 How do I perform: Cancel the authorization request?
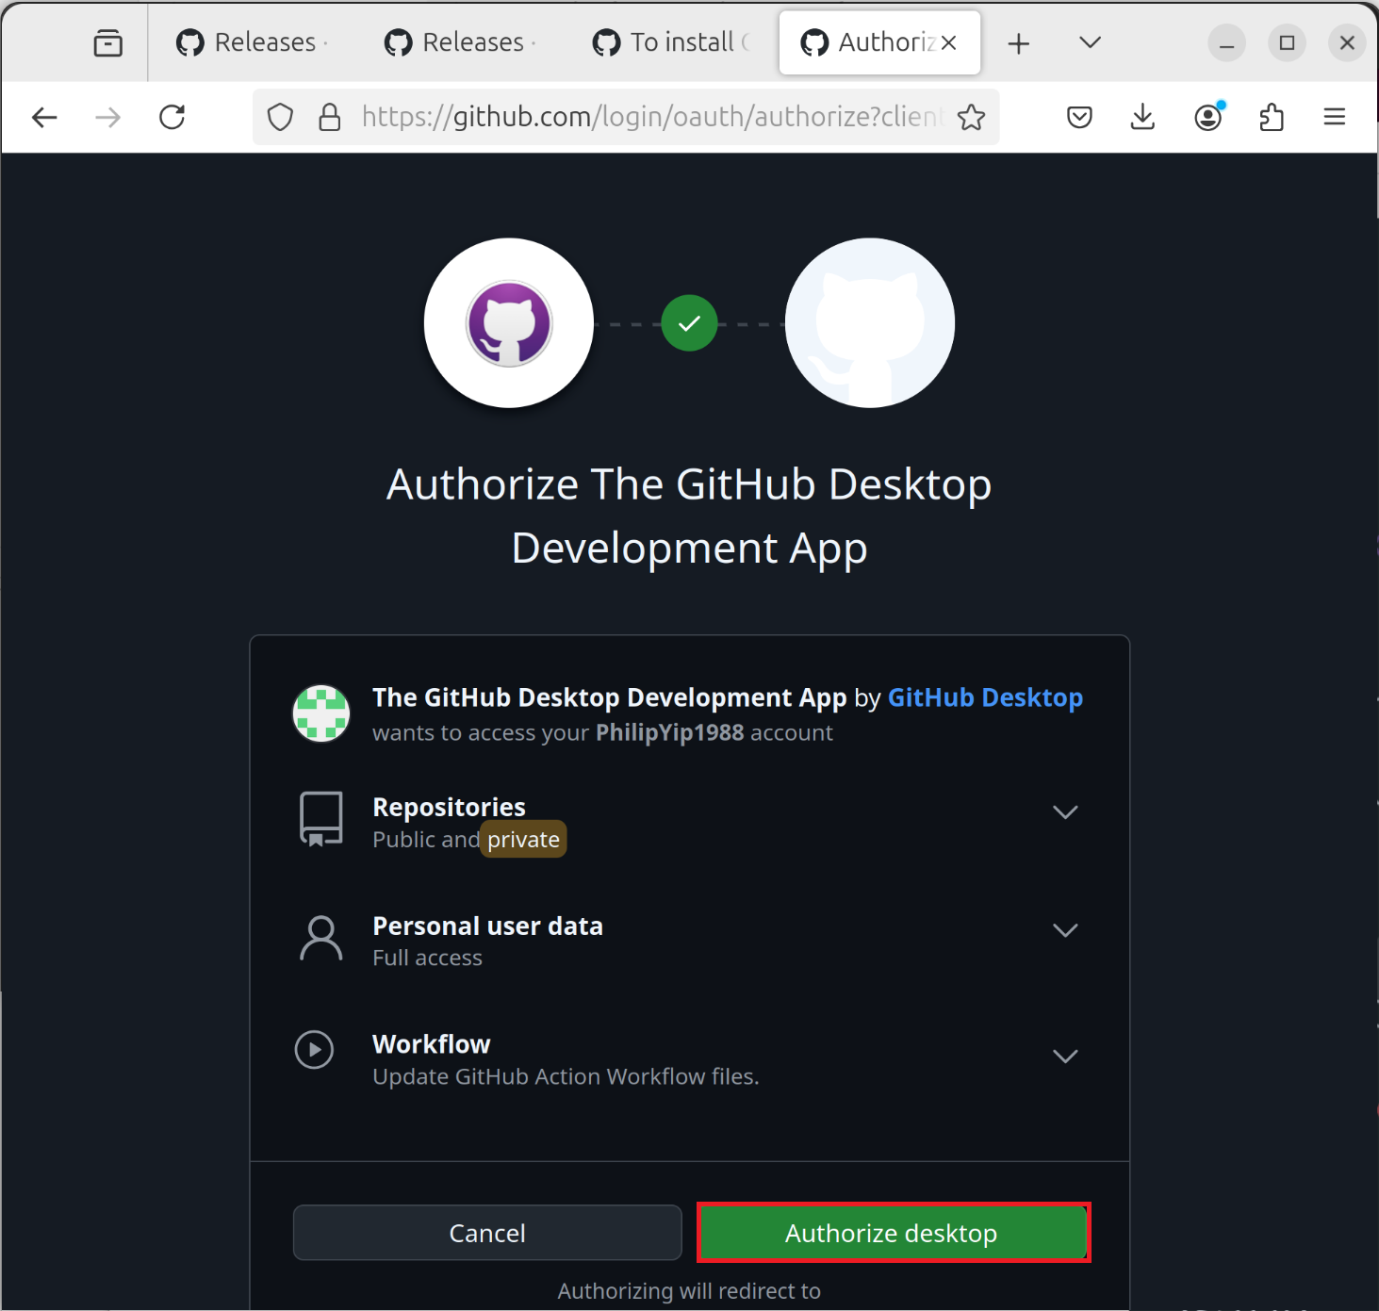click(x=487, y=1233)
